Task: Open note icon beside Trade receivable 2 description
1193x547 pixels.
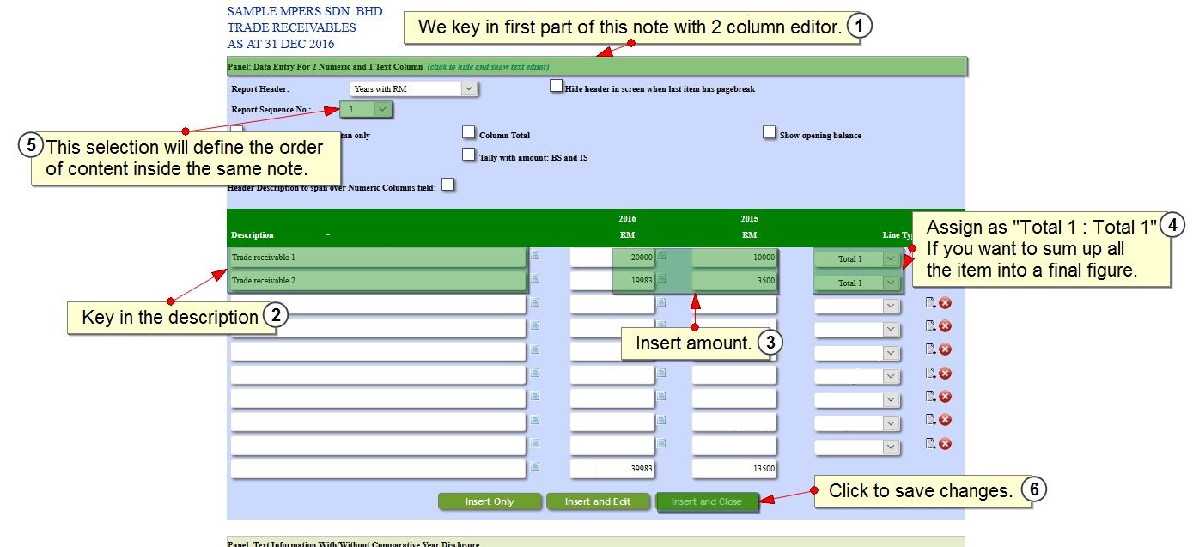Action: [x=535, y=279]
